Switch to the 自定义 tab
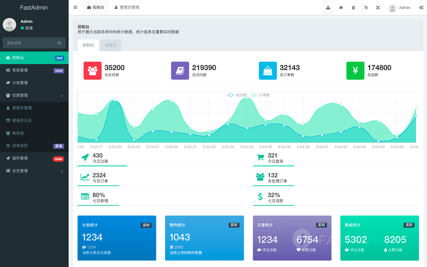 point(111,45)
